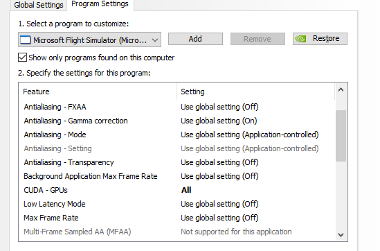The width and height of the screenshot is (380, 251).
Task: Click the settings list scrollbar thumb
Action: pyautogui.click(x=341, y=136)
